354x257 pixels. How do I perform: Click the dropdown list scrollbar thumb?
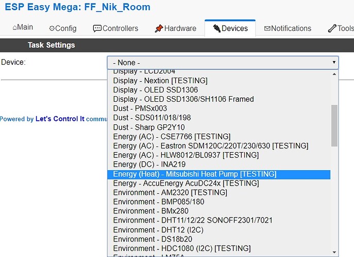[334, 125]
